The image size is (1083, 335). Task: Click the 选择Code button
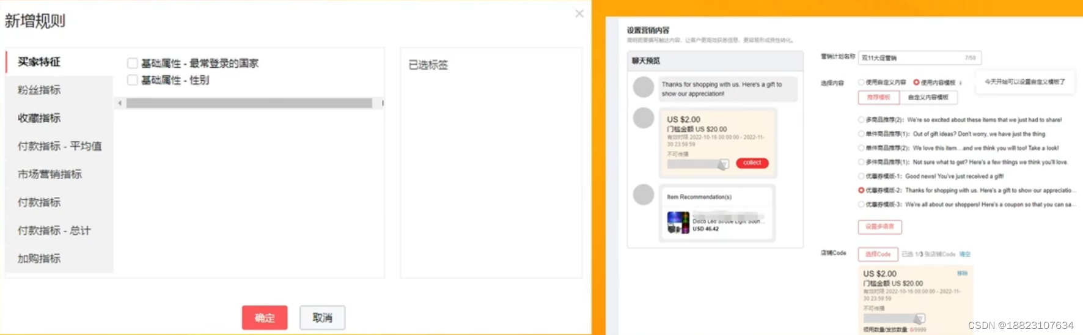coord(878,254)
